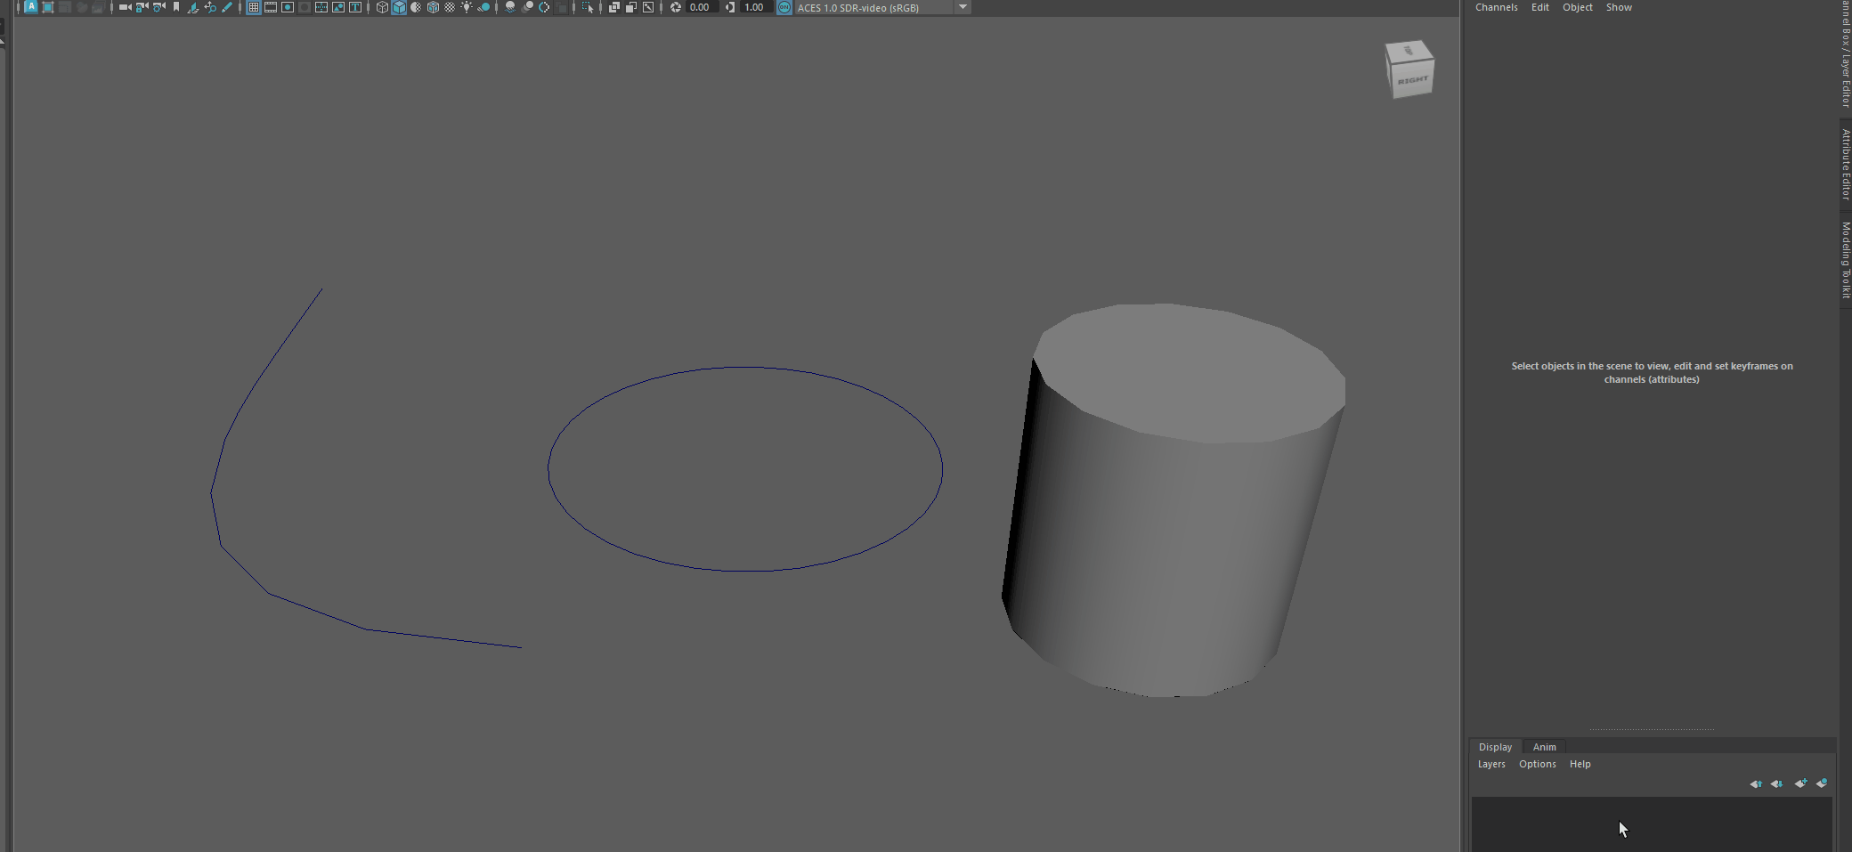Open the vertical Attribute Editor side tab
The image size is (1852, 852).
[x=1846, y=164]
